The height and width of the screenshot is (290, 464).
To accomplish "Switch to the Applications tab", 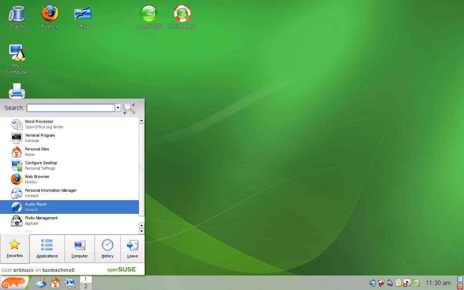I will [47, 249].
